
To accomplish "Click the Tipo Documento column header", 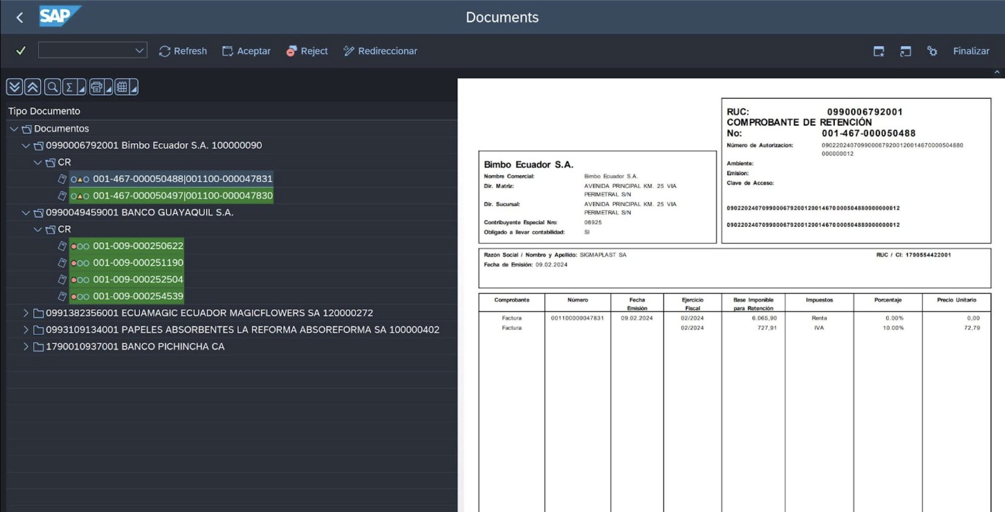I will [44, 111].
